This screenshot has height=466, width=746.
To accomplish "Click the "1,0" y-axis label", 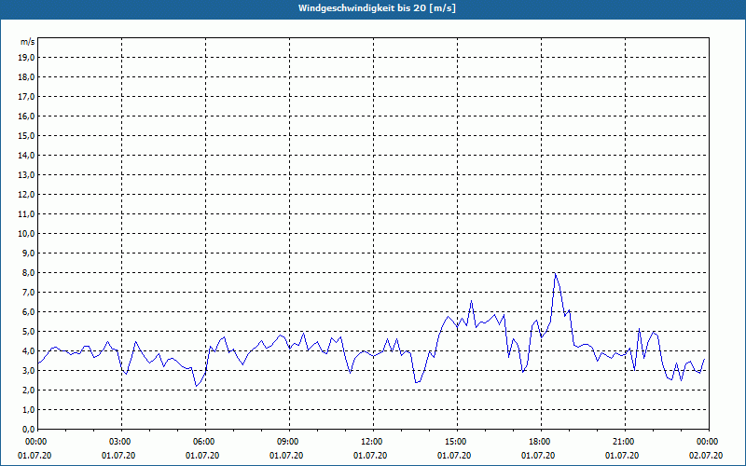I will click(28, 409).
